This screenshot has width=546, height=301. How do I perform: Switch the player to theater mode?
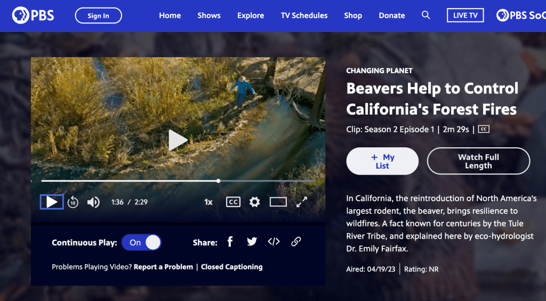tap(278, 202)
